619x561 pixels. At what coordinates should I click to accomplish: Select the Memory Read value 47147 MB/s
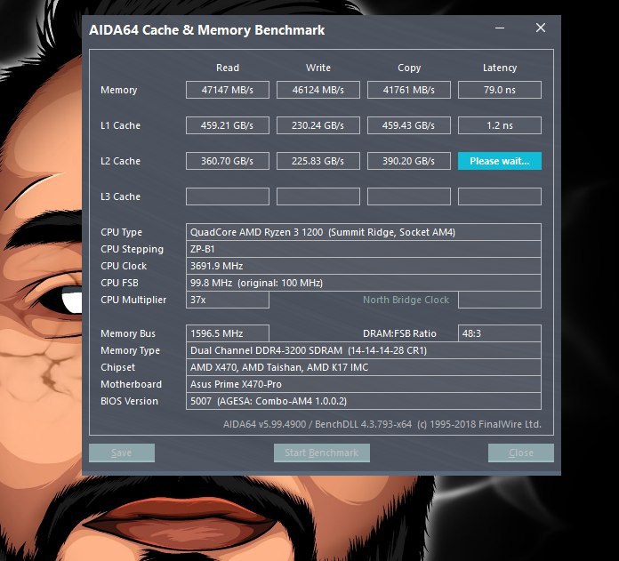click(228, 90)
